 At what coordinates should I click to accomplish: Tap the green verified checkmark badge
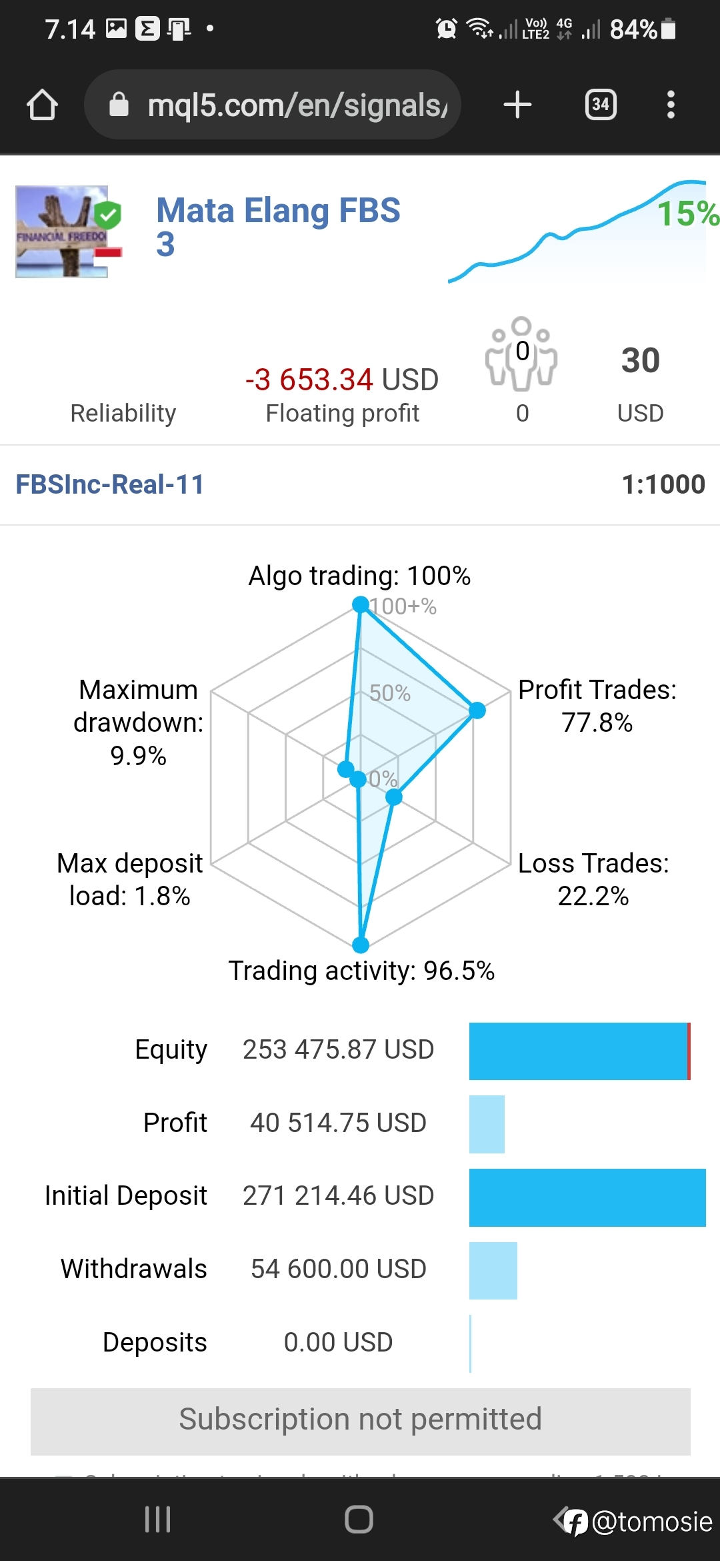(107, 215)
